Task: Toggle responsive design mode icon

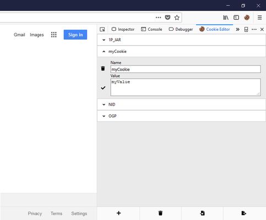Action: click(x=246, y=29)
